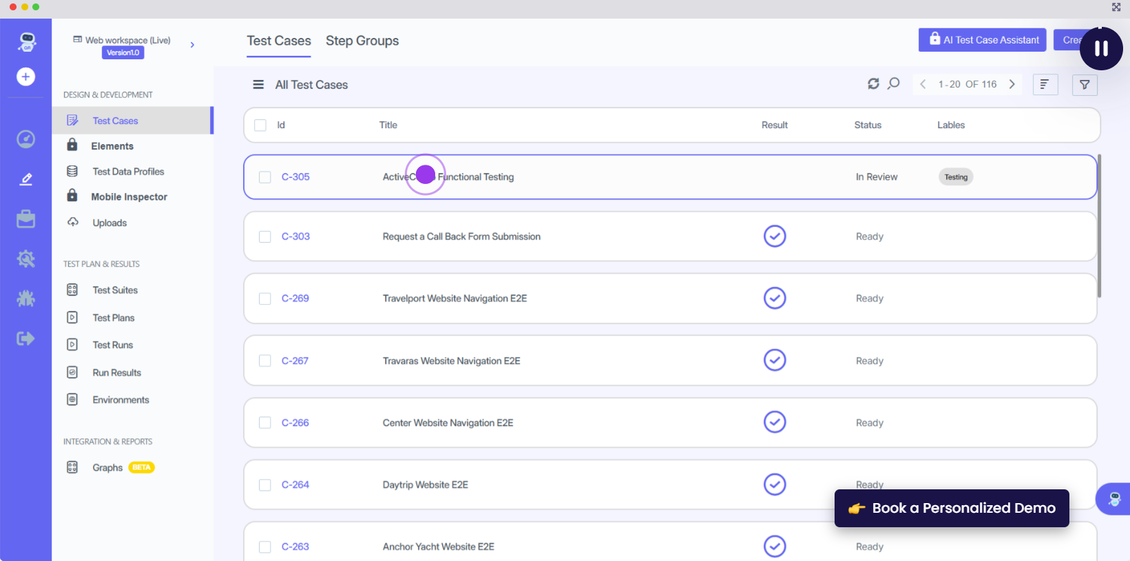1130x561 pixels.
Task: Click Book a Personalized Demo banner
Action: click(x=952, y=509)
